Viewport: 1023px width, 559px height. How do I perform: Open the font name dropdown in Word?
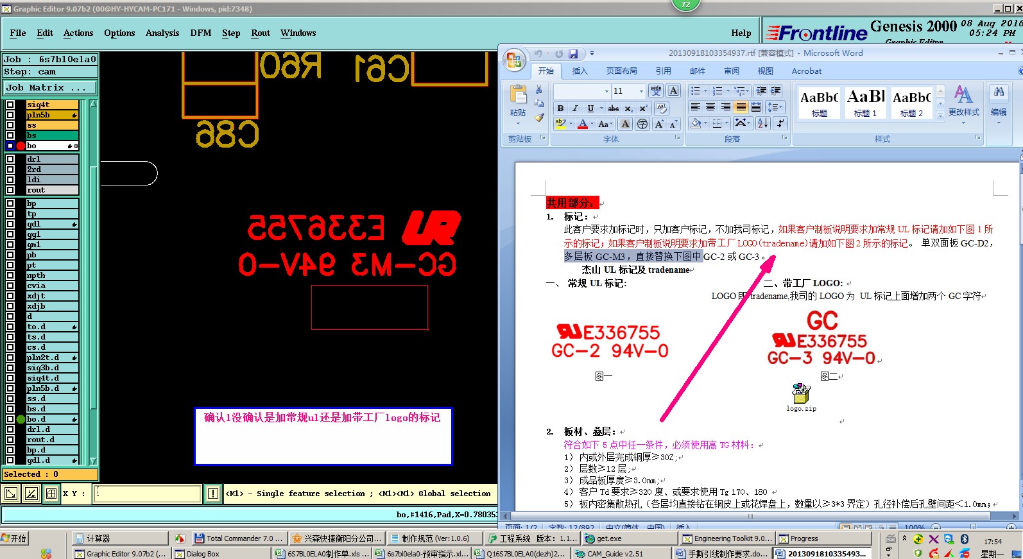pos(606,91)
